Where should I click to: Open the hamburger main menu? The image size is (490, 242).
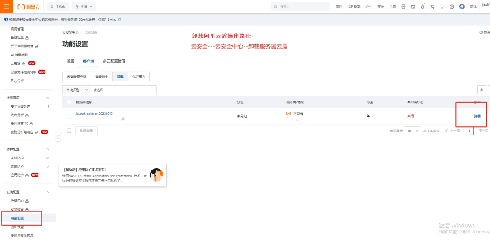7,7
